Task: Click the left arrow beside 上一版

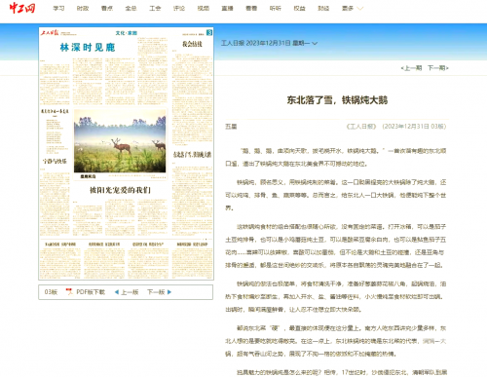Action: (x=117, y=292)
